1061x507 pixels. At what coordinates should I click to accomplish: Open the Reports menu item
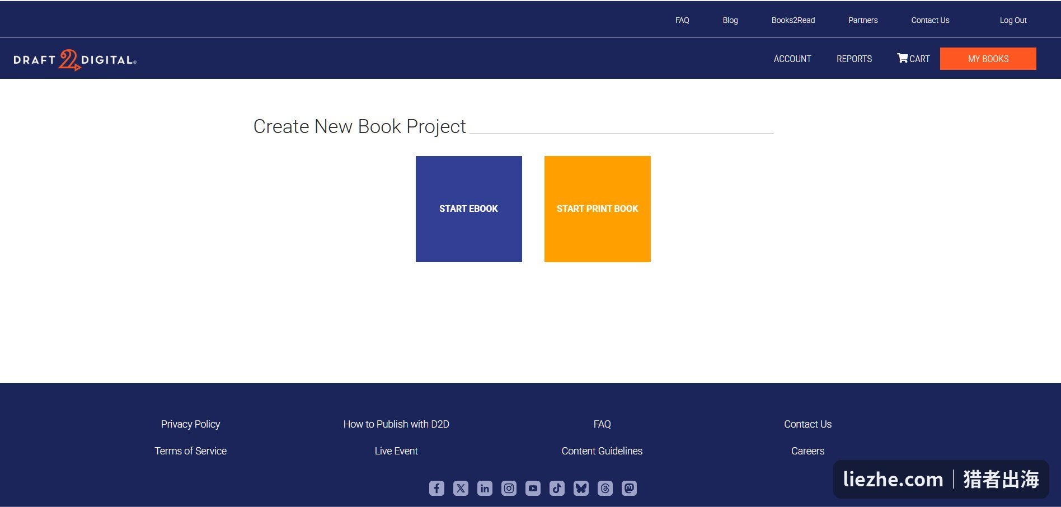[x=854, y=59]
